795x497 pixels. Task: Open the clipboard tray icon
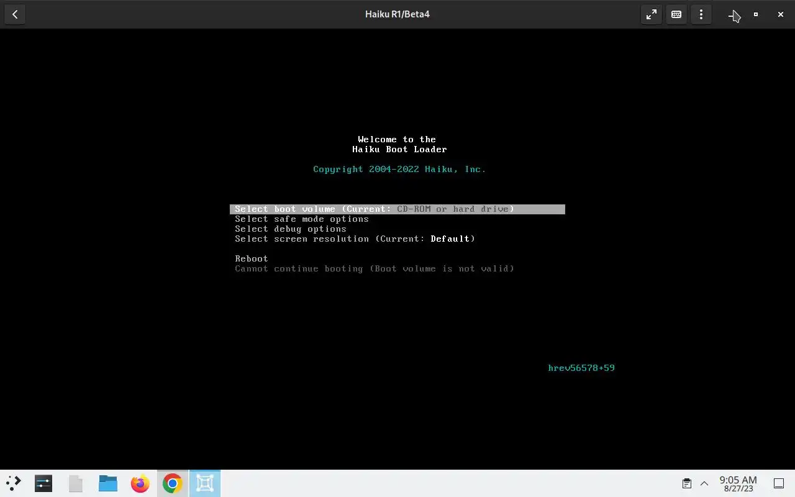click(687, 483)
